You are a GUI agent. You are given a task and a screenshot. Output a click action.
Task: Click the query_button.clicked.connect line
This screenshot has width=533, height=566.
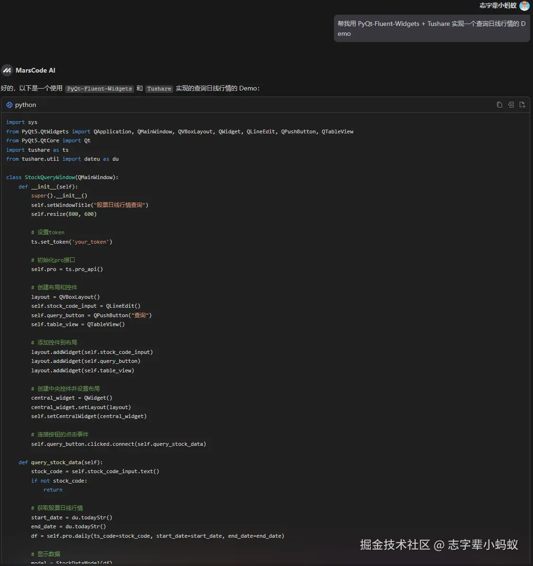coord(118,444)
